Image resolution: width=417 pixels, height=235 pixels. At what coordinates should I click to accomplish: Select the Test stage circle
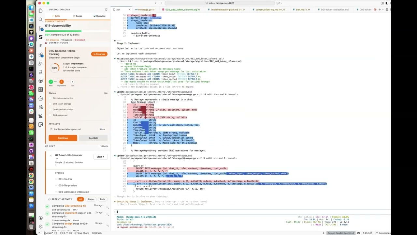pyautogui.click(x=72, y=82)
